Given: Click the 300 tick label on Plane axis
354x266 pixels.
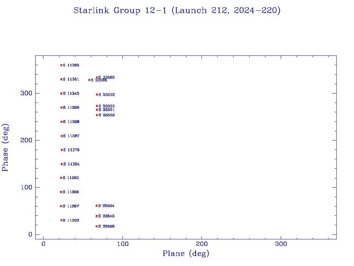Looking at the screenshot, I should click(281, 244).
